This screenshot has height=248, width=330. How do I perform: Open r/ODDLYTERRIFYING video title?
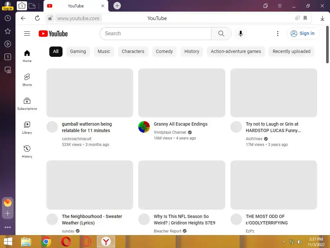coord(267,220)
